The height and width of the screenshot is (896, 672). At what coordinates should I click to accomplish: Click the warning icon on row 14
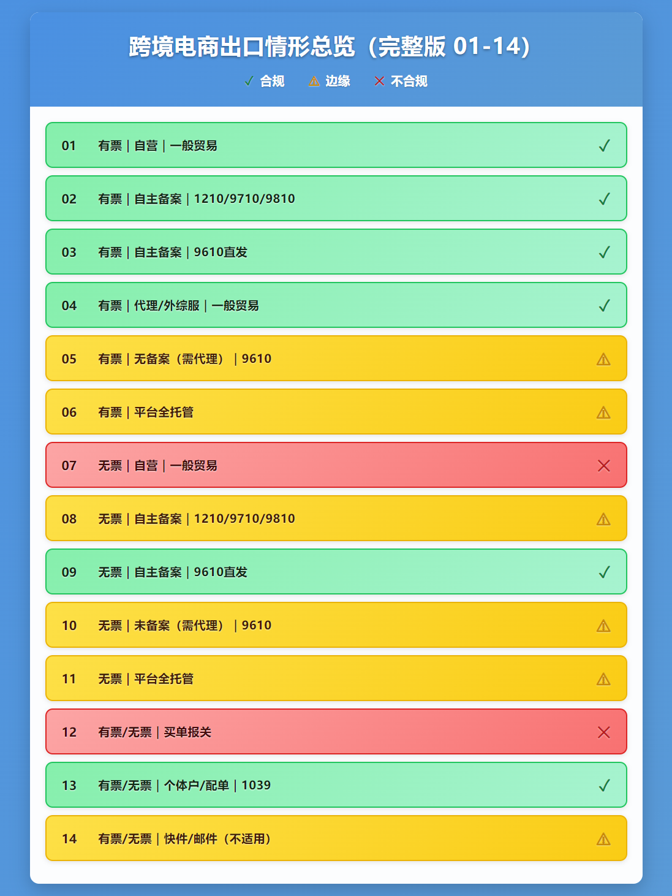(603, 839)
